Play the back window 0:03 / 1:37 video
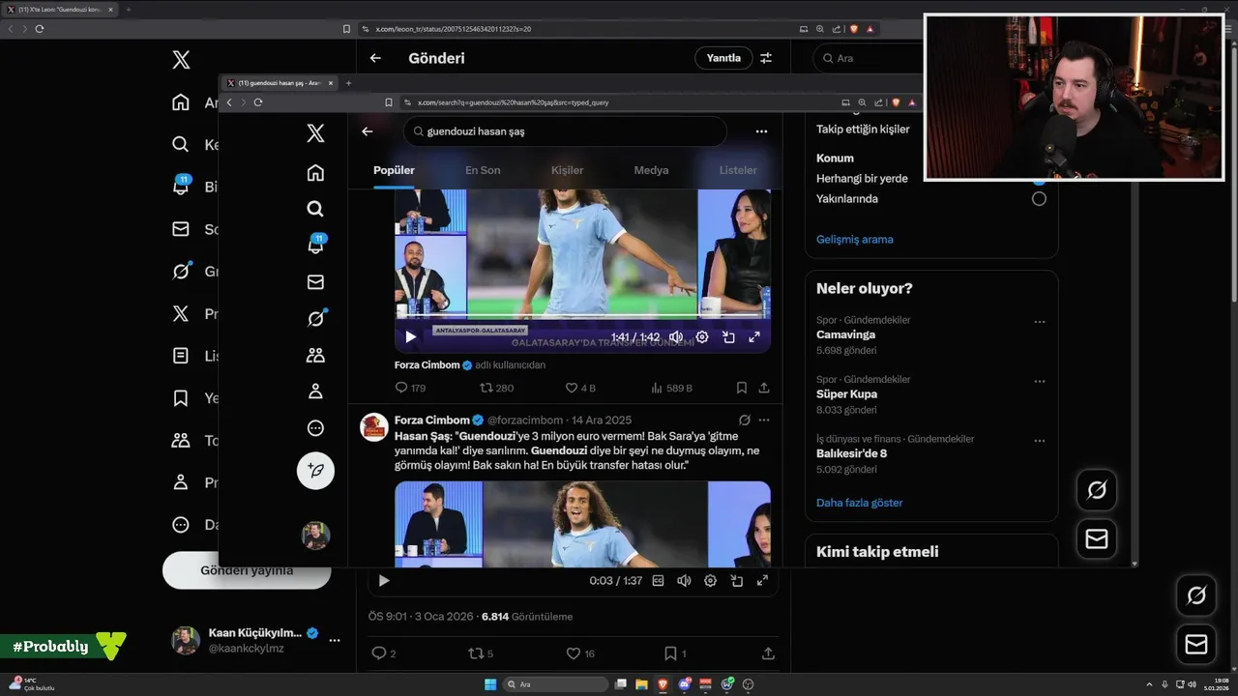1238x696 pixels. (x=384, y=581)
